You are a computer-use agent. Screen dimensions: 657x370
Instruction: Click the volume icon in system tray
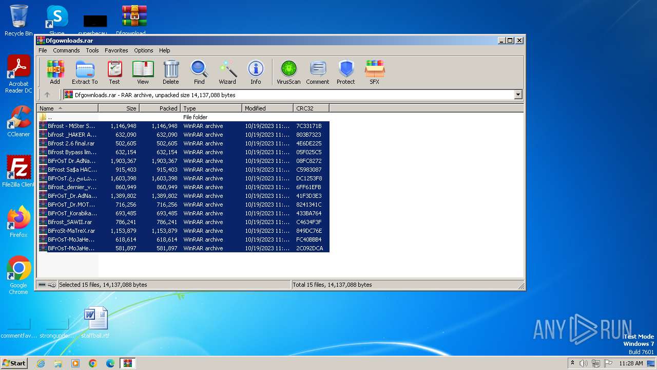click(x=584, y=363)
